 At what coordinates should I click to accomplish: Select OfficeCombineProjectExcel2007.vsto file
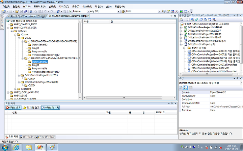pyautogui.click(x=210, y=68)
